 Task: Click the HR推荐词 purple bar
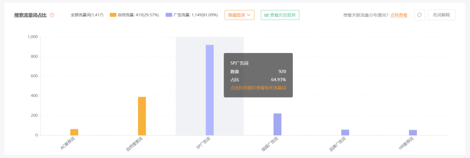tap(413, 132)
